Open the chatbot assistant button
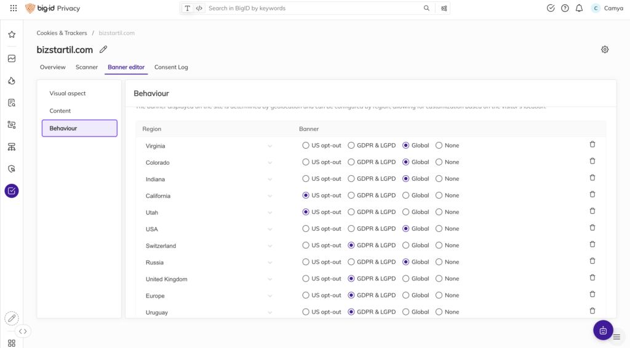This screenshot has width=630, height=348. click(x=603, y=330)
